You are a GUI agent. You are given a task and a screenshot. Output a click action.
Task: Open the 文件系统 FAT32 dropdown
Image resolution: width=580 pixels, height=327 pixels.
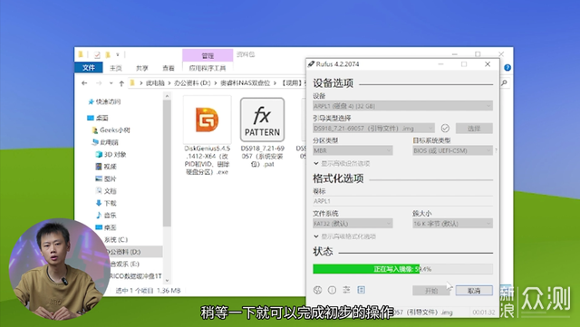click(x=353, y=224)
